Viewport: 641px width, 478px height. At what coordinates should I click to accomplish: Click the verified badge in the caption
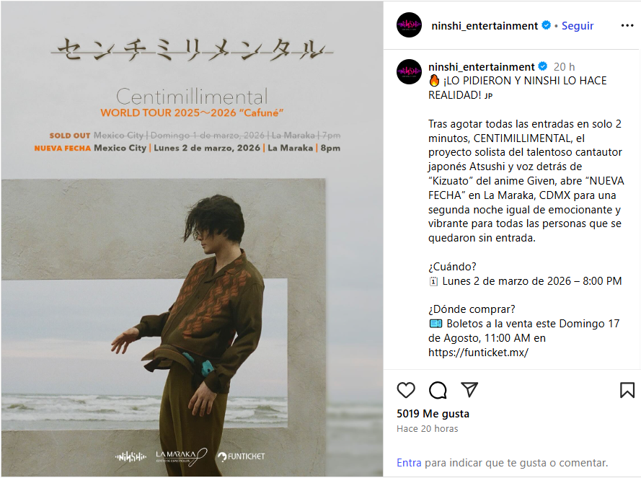tap(543, 66)
